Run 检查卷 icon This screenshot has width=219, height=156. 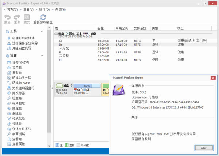(9, 98)
